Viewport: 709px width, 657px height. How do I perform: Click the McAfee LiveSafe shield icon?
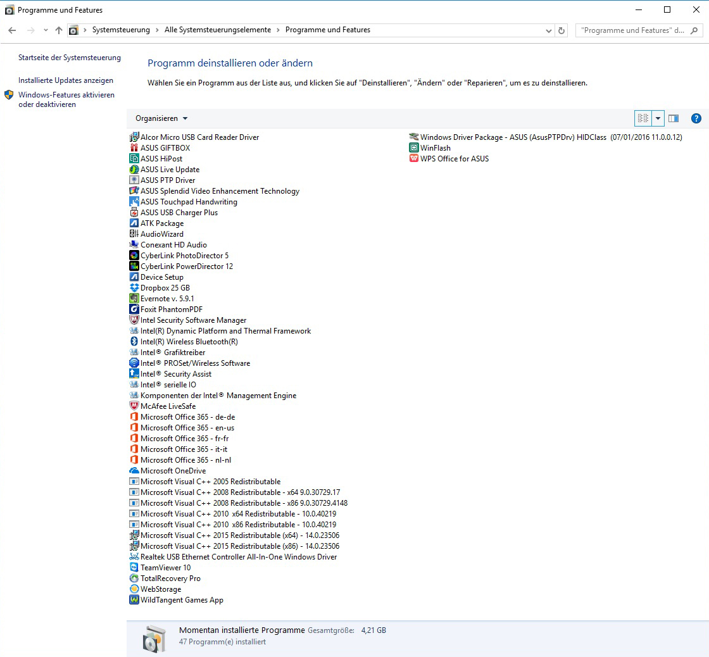pyautogui.click(x=134, y=406)
